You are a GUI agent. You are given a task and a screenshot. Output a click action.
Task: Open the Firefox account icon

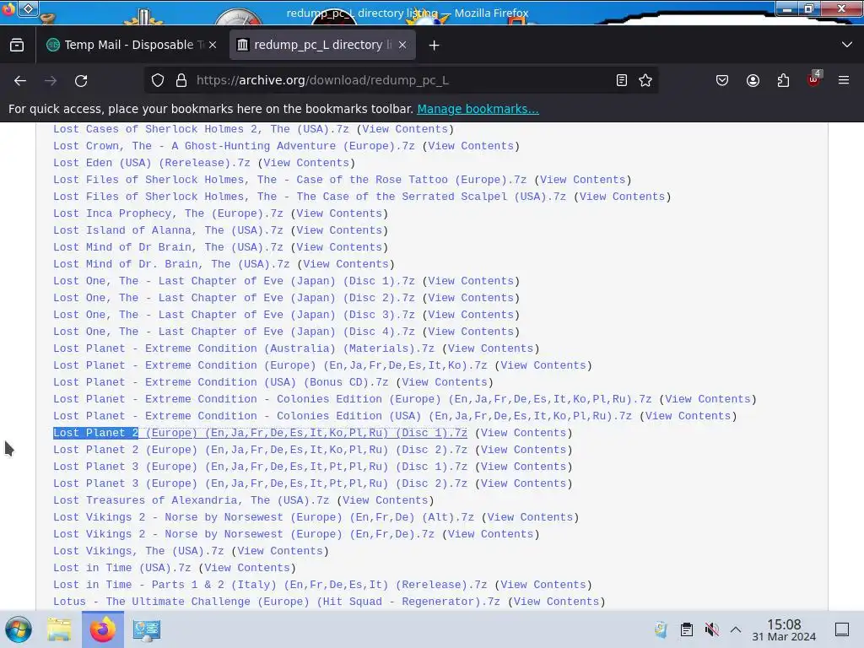coord(753,80)
